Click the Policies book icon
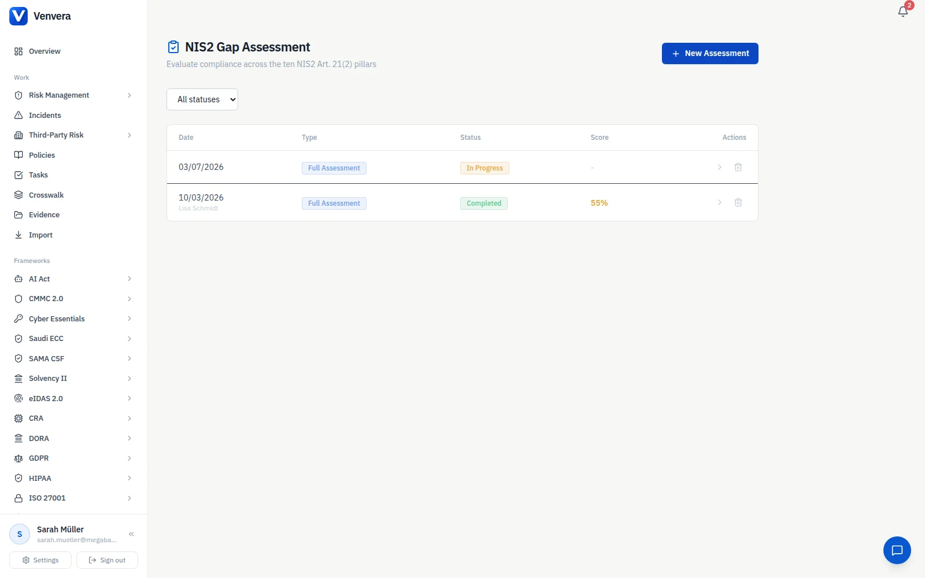The width and height of the screenshot is (925, 578). [18, 155]
